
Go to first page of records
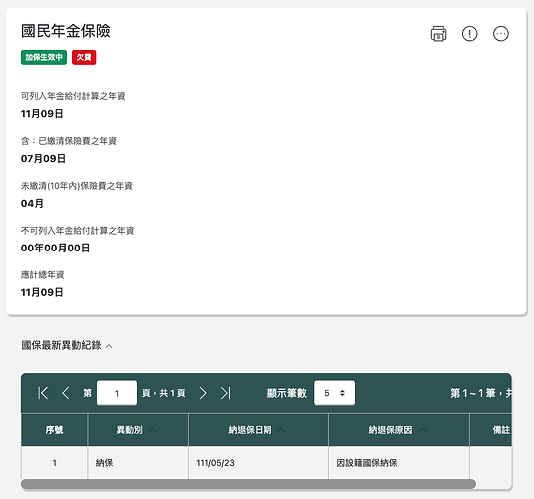pyautogui.click(x=43, y=393)
